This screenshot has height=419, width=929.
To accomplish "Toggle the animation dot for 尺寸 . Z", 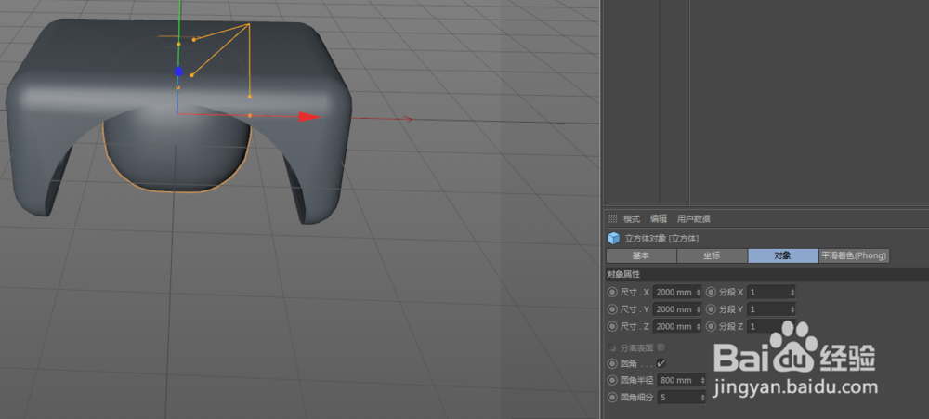I will pos(612,326).
